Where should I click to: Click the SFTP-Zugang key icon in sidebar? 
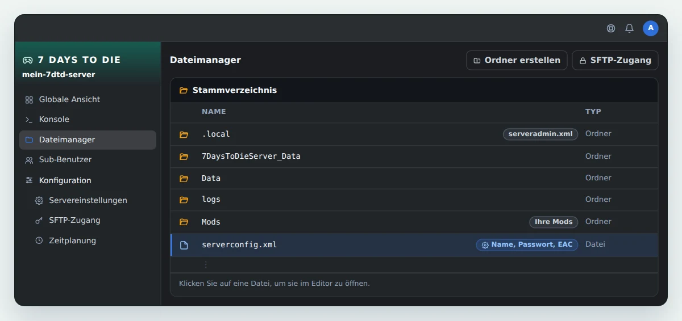point(39,221)
